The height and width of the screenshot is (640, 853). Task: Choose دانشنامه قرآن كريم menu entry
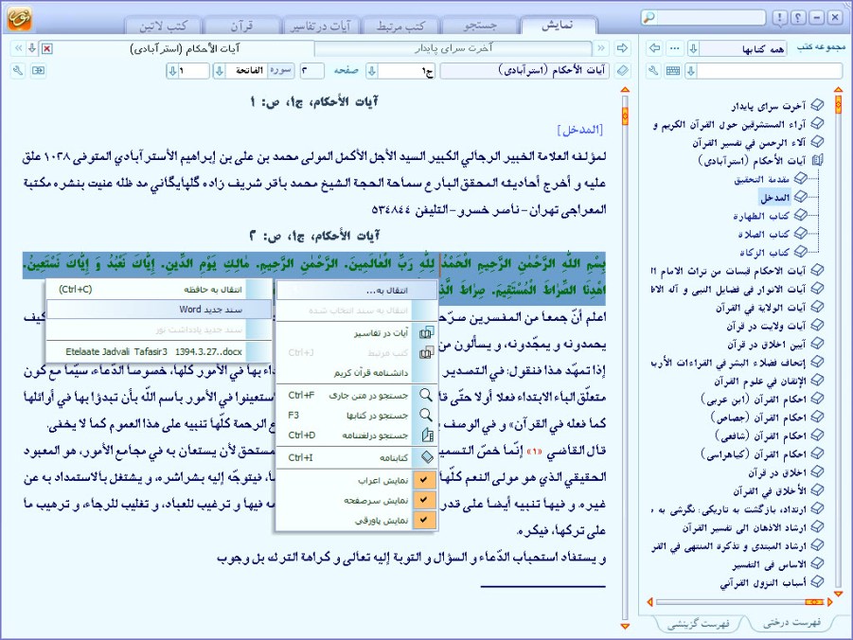click(x=357, y=373)
